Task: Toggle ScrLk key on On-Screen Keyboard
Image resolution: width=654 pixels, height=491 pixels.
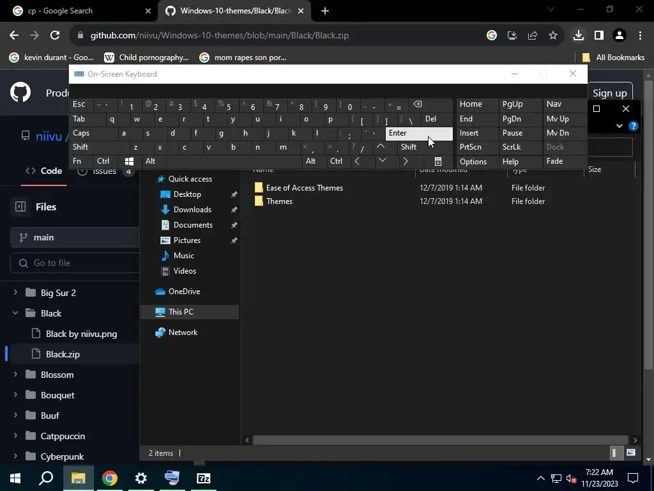Action: click(x=520, y=147)
